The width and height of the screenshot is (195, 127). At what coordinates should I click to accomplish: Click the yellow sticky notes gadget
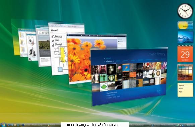pyautogui.click(x=185, y=90)
